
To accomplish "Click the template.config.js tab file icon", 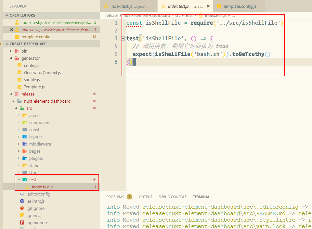I will [219, 6].
